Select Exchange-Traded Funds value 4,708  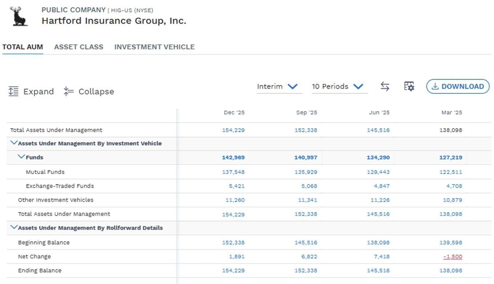tap(454, 186)
